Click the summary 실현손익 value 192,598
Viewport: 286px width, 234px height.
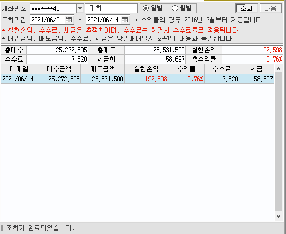click(252, 50)
